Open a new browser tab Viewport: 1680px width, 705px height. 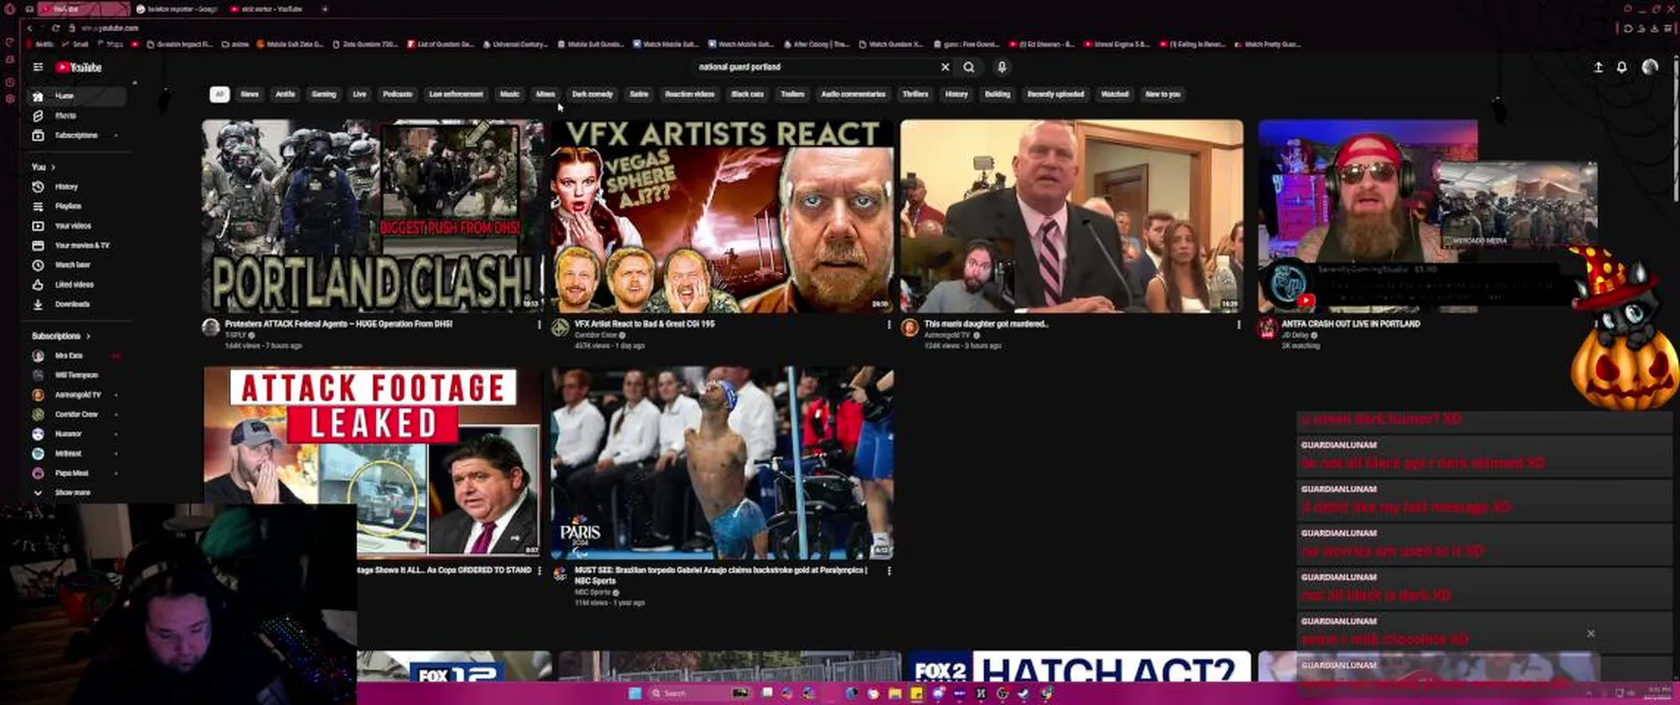point(324,9)
